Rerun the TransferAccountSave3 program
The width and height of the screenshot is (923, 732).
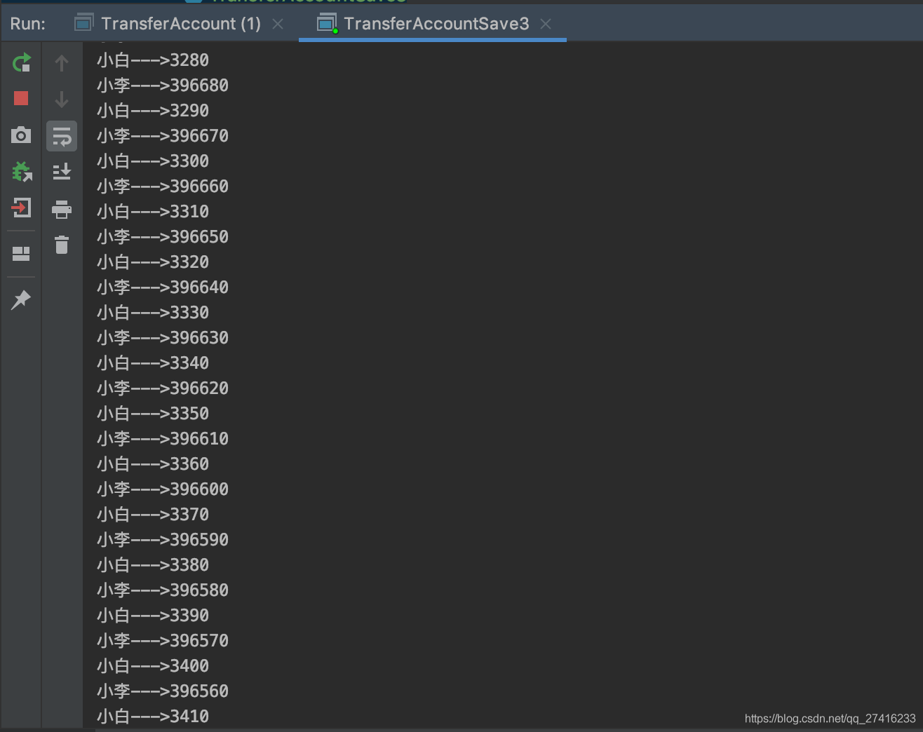(21, 63)
